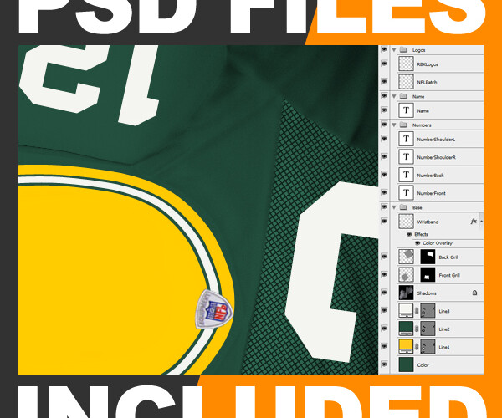
Task: Select the 'NFLPatch' layer name
Action: (427, 82)
